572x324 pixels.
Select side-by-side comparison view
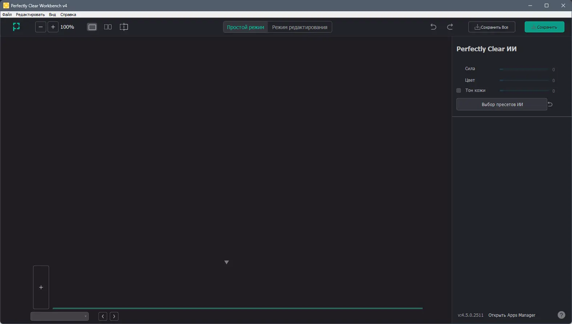pyautogui.click(x=108, y=27)
